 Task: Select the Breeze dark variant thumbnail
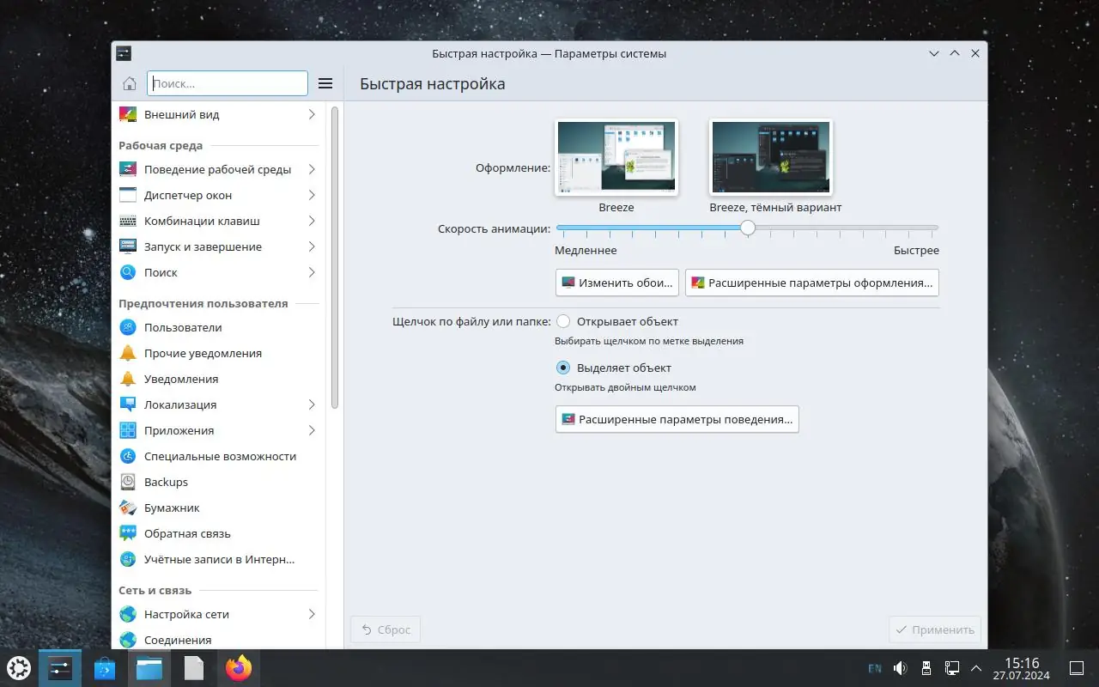pyautogui.click(x=771, y=157)
